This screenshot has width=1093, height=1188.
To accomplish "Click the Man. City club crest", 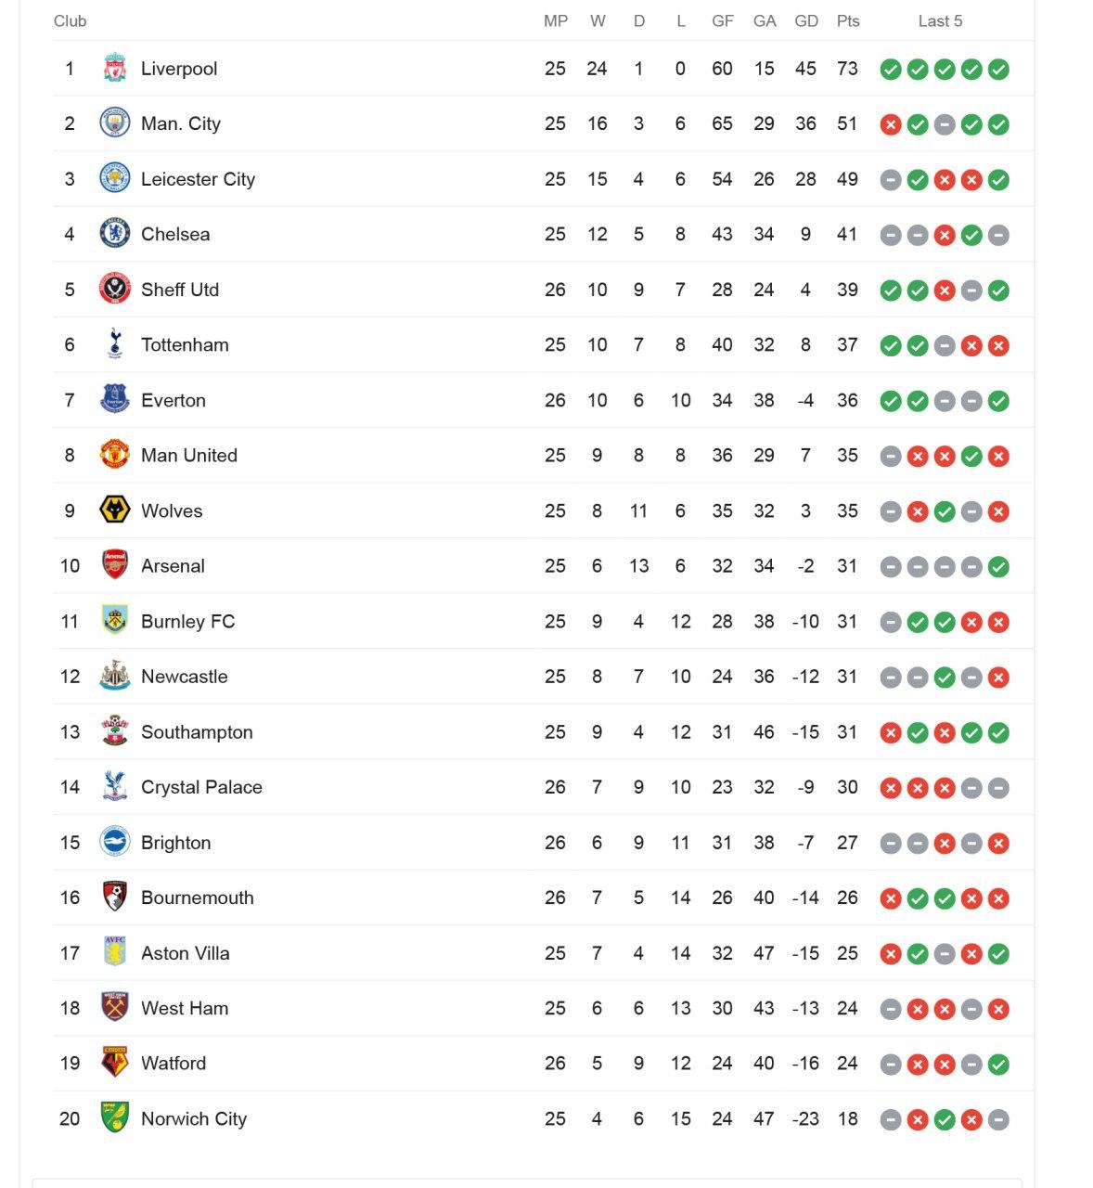I will coord(115,123).
